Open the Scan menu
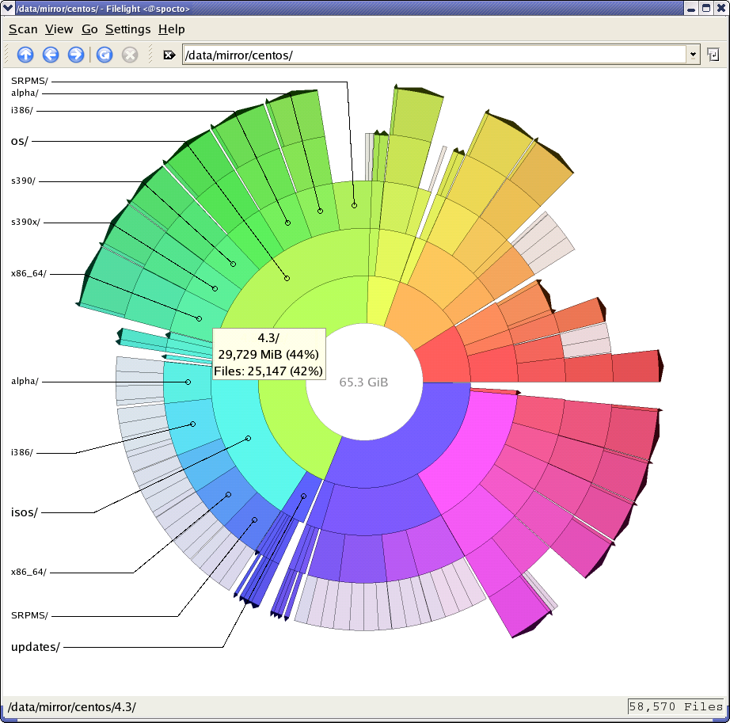730x723 pixels. click(23, 29)
